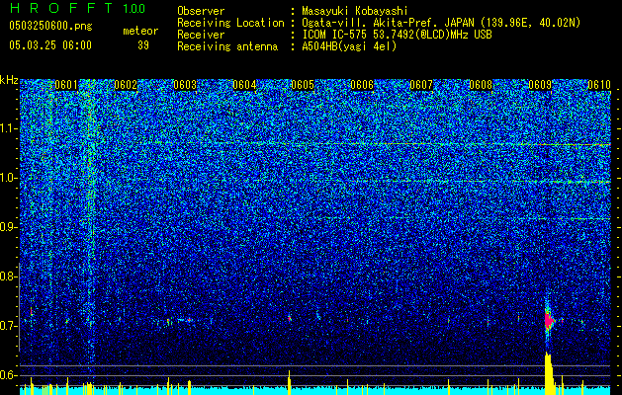Screen dimensions: 622x395
Task: Click the 1.1 frequency axis label
Action: coord(8,128)
